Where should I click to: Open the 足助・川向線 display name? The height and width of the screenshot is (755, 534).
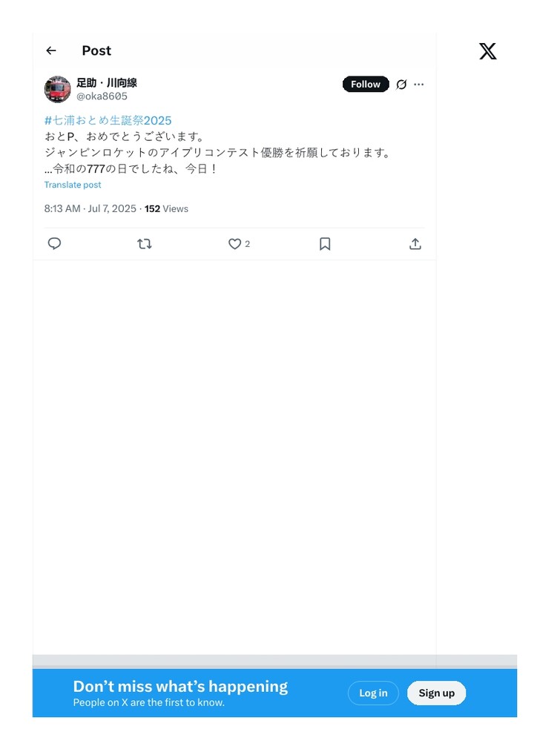pos(107,82)
